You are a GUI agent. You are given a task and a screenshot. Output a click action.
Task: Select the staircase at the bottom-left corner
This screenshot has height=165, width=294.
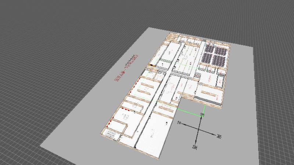111,135
